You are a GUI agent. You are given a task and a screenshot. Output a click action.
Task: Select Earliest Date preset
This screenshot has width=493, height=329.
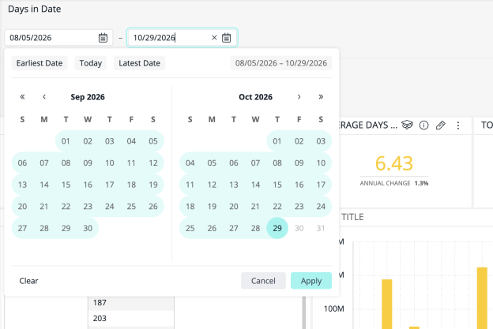[40, 63]
